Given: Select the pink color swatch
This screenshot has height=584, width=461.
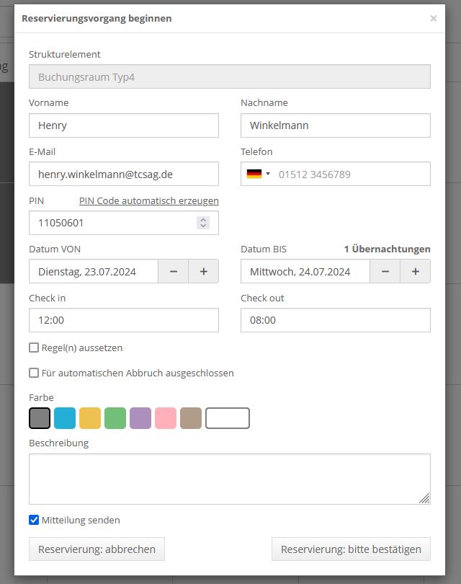Looking at the screenshot, I should tap(166, 418).
